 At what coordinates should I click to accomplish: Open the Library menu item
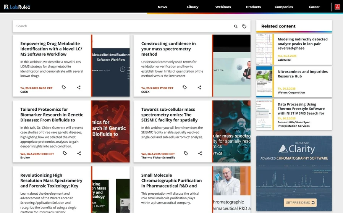coord(193,7)
